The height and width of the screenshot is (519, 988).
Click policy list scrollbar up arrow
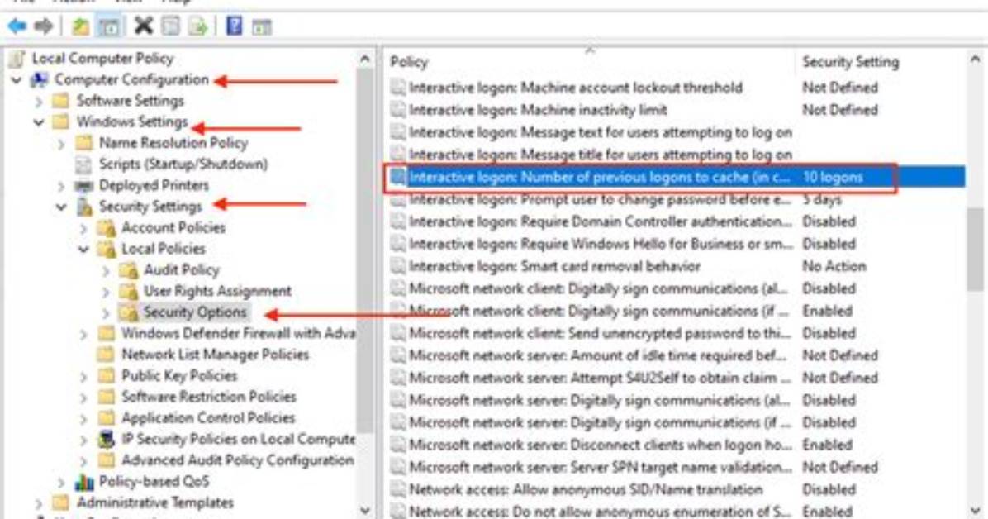[976, 60]
